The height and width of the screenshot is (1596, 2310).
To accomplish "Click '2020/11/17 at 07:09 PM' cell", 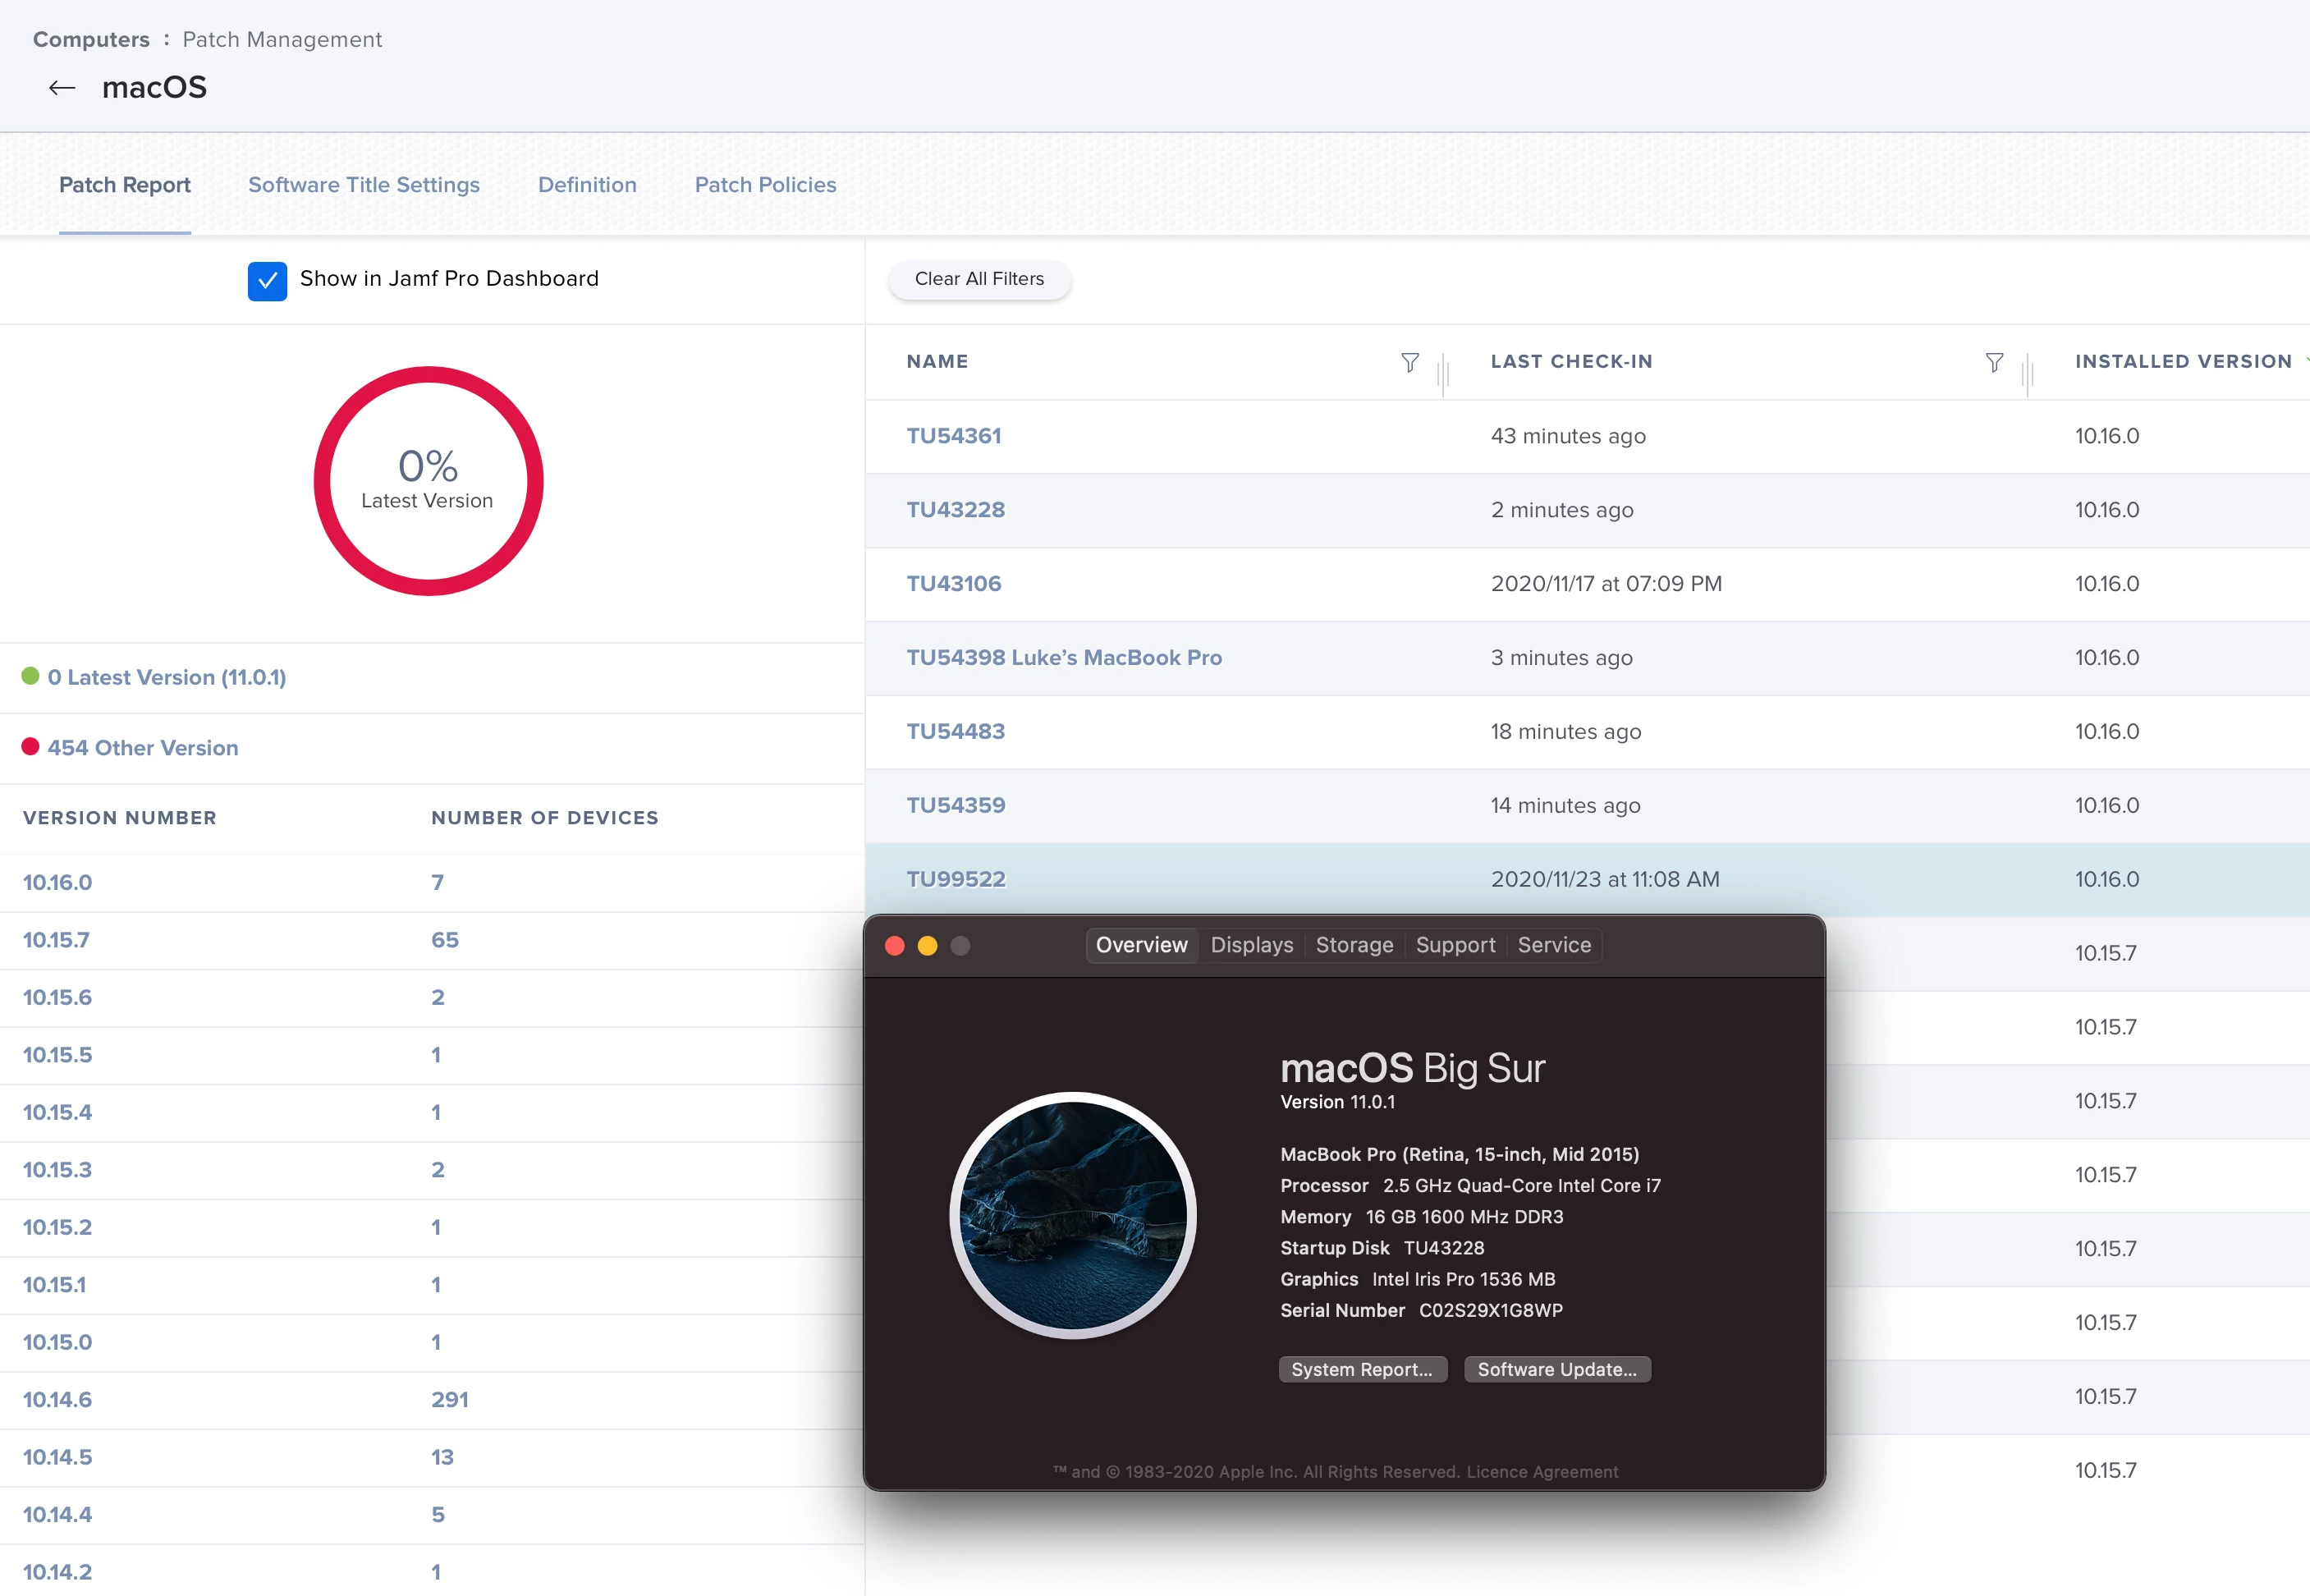I will point(1606,584).
